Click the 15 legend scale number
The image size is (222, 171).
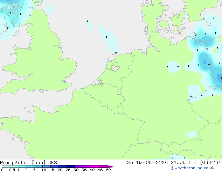pos(52,170)
